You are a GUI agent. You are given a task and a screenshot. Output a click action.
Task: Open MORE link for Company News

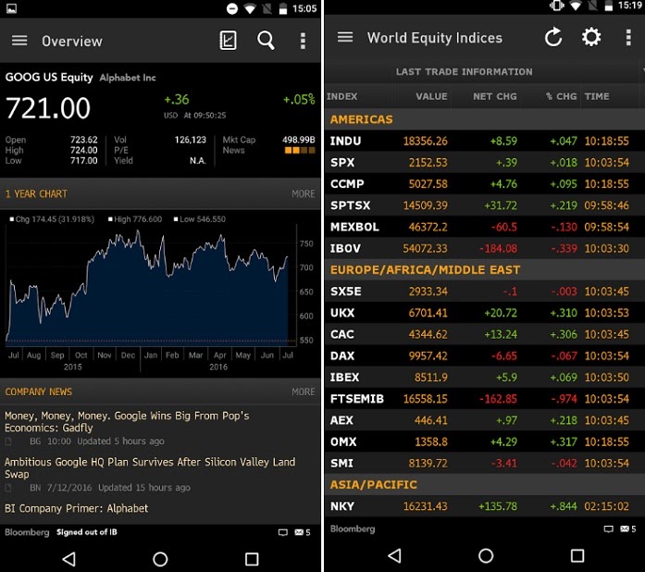[x=304, y=392]
